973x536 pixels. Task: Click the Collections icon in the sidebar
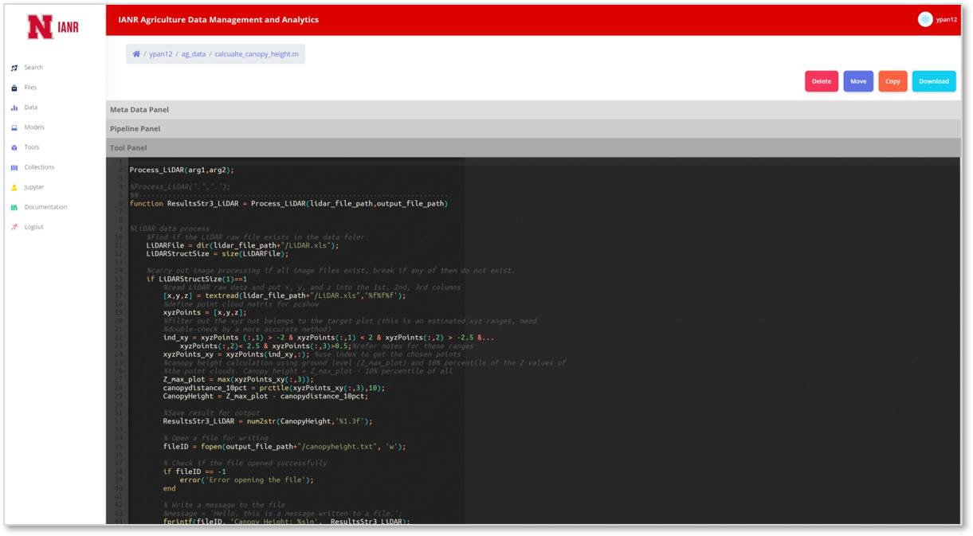pos(14,167)
